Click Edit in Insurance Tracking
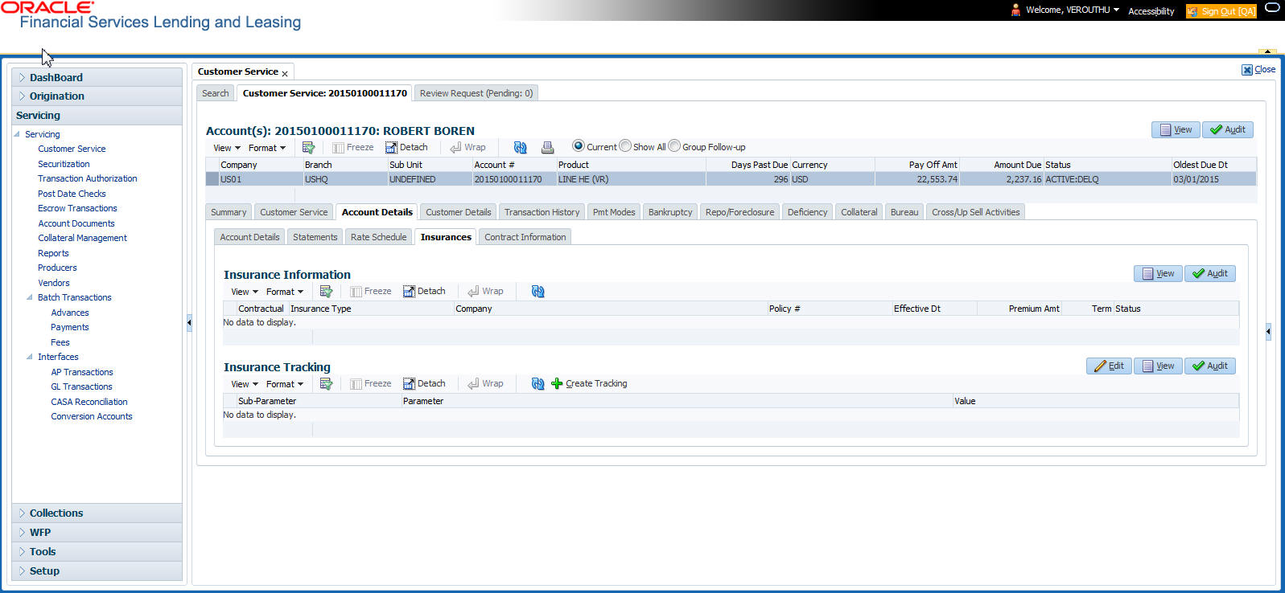This screenshot has height=593, width=1285. (1109, 366)
